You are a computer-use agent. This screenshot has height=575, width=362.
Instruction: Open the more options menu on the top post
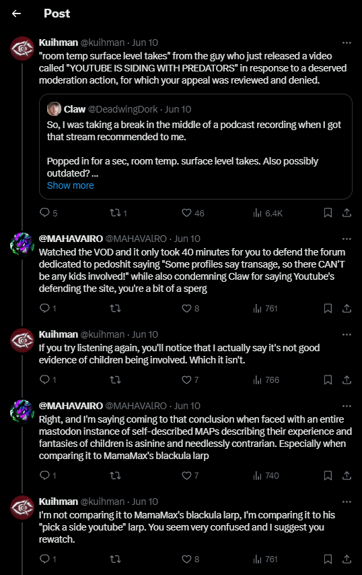click(347, 43)
